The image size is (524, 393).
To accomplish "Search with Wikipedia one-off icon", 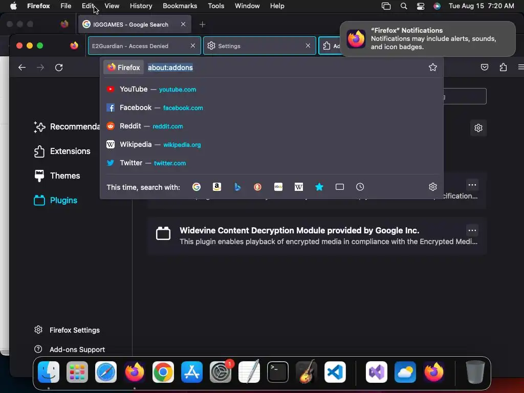I will click(x=299, y=187).
